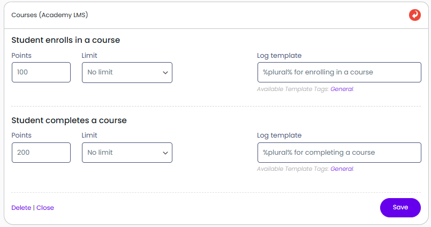The width and height of the screenshot is (431, 227).
Task: Click the Limit label in the enrollment section
Action: point(89,56)
